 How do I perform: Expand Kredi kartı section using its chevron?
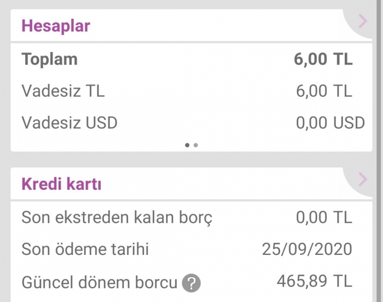pos(363,179)
